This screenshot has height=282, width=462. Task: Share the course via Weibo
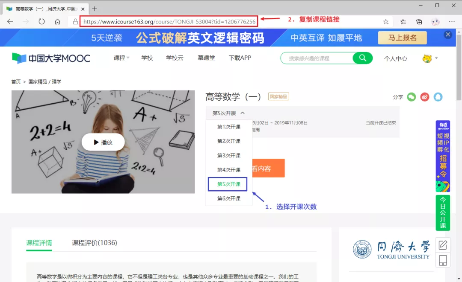pyautogui.click(x=424, y=97)
